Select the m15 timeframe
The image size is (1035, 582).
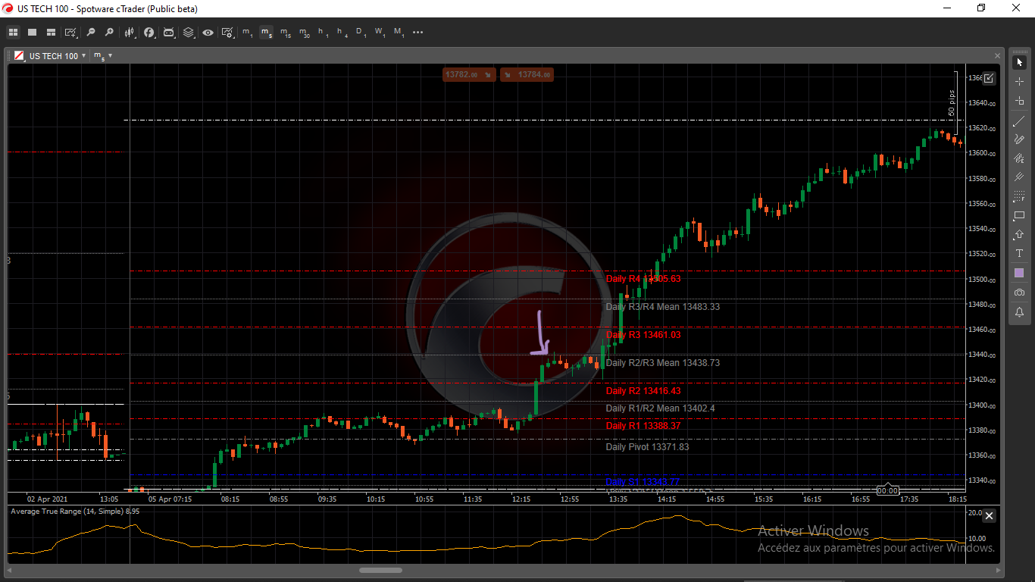[285, 33]
